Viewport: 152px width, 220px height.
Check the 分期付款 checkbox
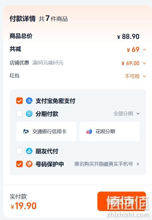[x=19, y=113]
